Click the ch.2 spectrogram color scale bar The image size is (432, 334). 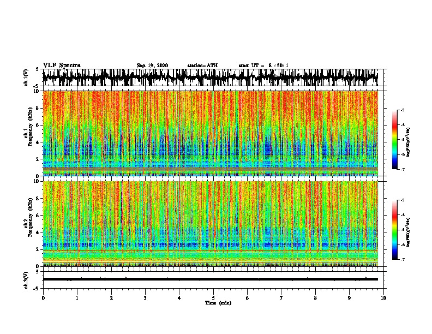[395, 230]
